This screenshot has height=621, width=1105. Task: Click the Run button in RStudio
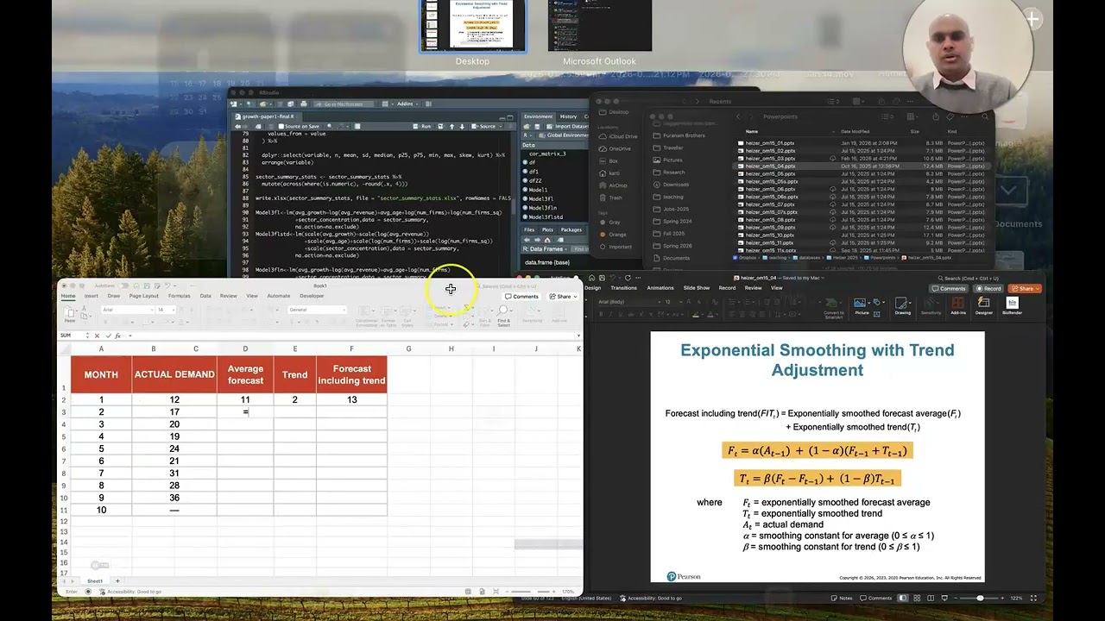423,126
